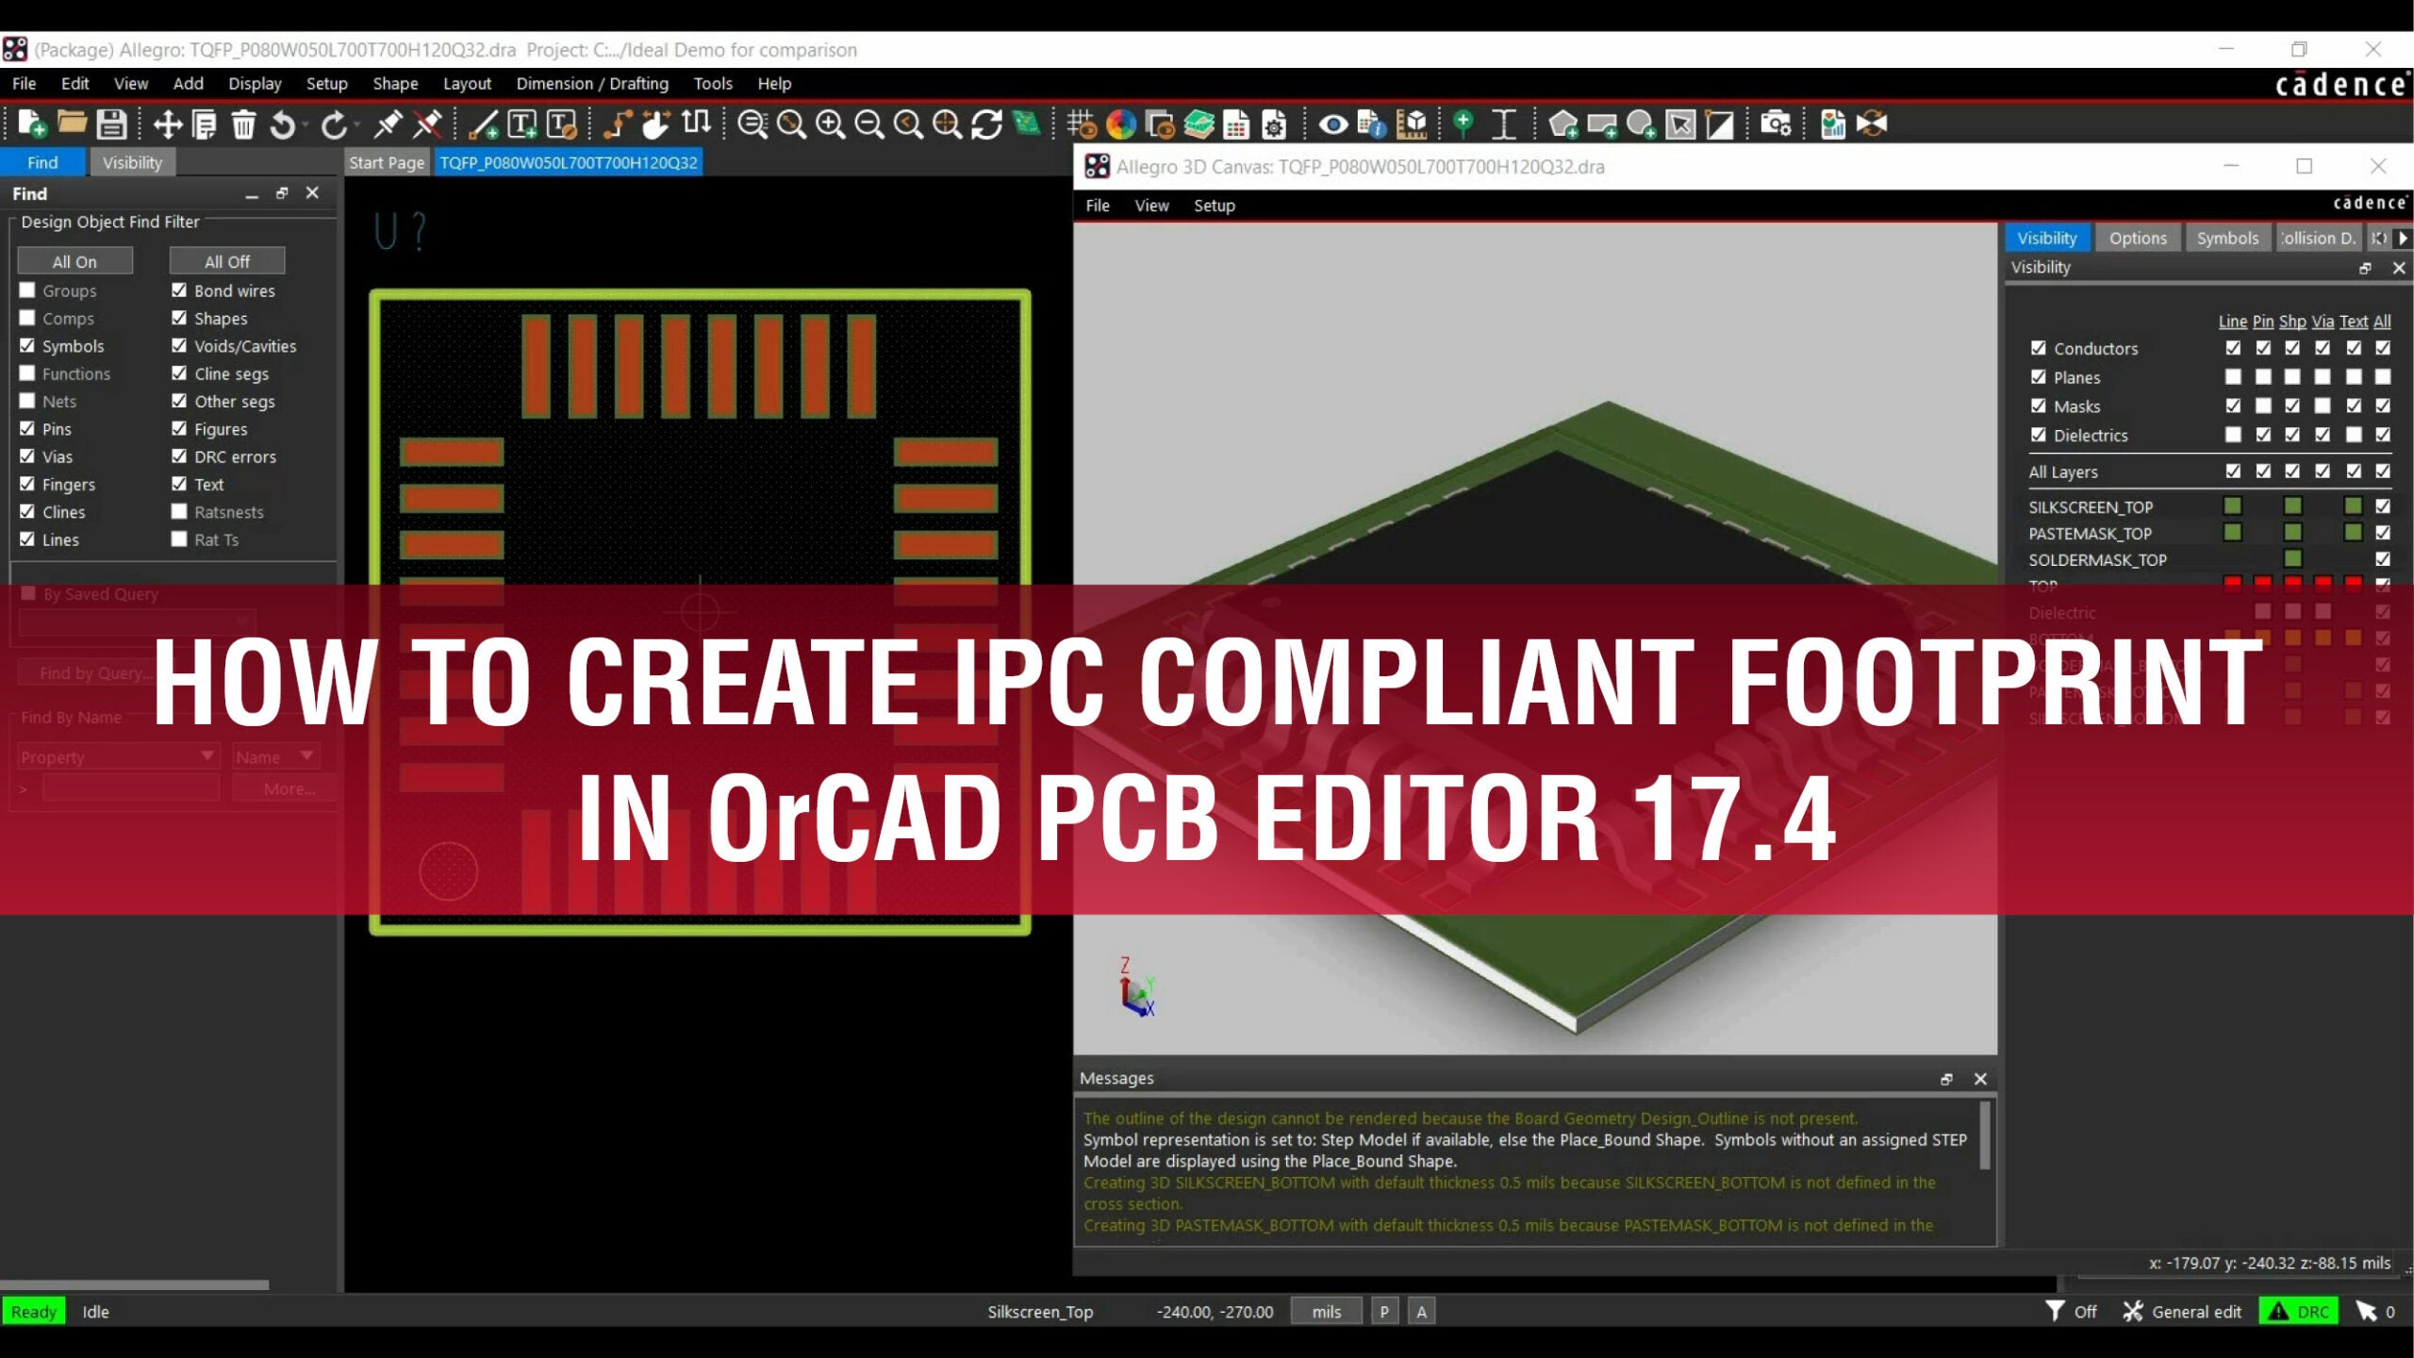Viewport: 2414px width, 1358px height.
Task: Click the DRC status button
Action: [2299, 1312]
